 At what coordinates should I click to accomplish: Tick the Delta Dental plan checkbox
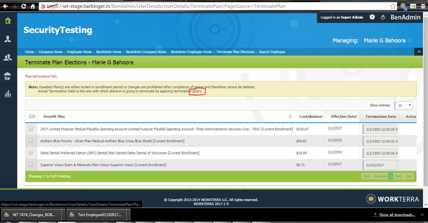[31, 153]
